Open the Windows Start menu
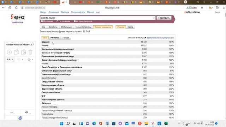 pos(61,123)
